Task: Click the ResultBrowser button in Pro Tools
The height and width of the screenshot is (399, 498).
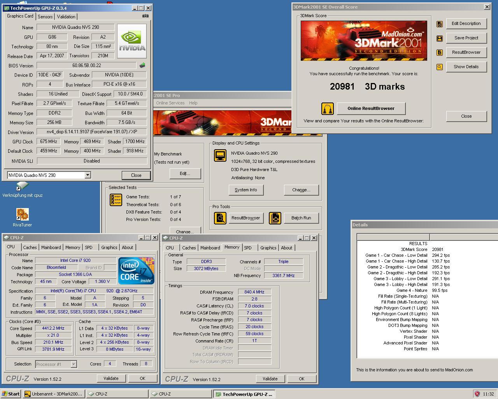Action: click(x=246, y=218)
